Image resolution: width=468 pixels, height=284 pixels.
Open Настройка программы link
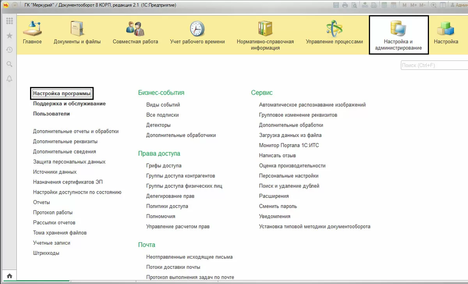62,93
